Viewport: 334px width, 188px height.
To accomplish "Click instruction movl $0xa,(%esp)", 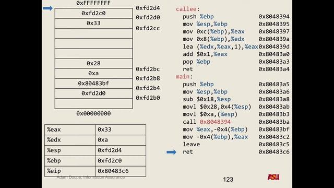I will click(x=210, y=114).
